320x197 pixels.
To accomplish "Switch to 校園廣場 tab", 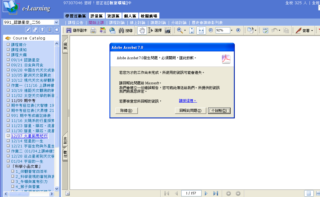I will tap(149, 16).
